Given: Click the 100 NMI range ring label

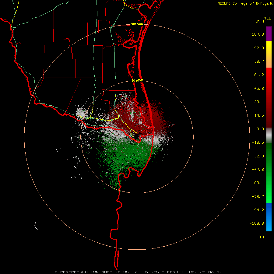Looking at the screenshot, I should coord(137,24).
